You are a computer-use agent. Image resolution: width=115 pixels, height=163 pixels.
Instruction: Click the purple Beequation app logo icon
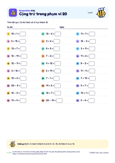coord(13,13)
